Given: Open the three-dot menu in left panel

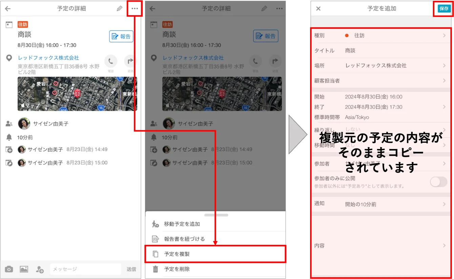Looking at the screenshot, I should pyautogui.click(x=135, y=8).
